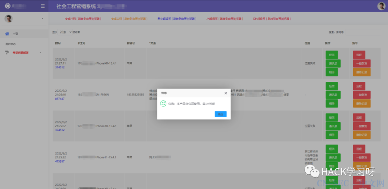
Task: Click the green smiley icon in the dialog
Action: [x=163, y=103]
